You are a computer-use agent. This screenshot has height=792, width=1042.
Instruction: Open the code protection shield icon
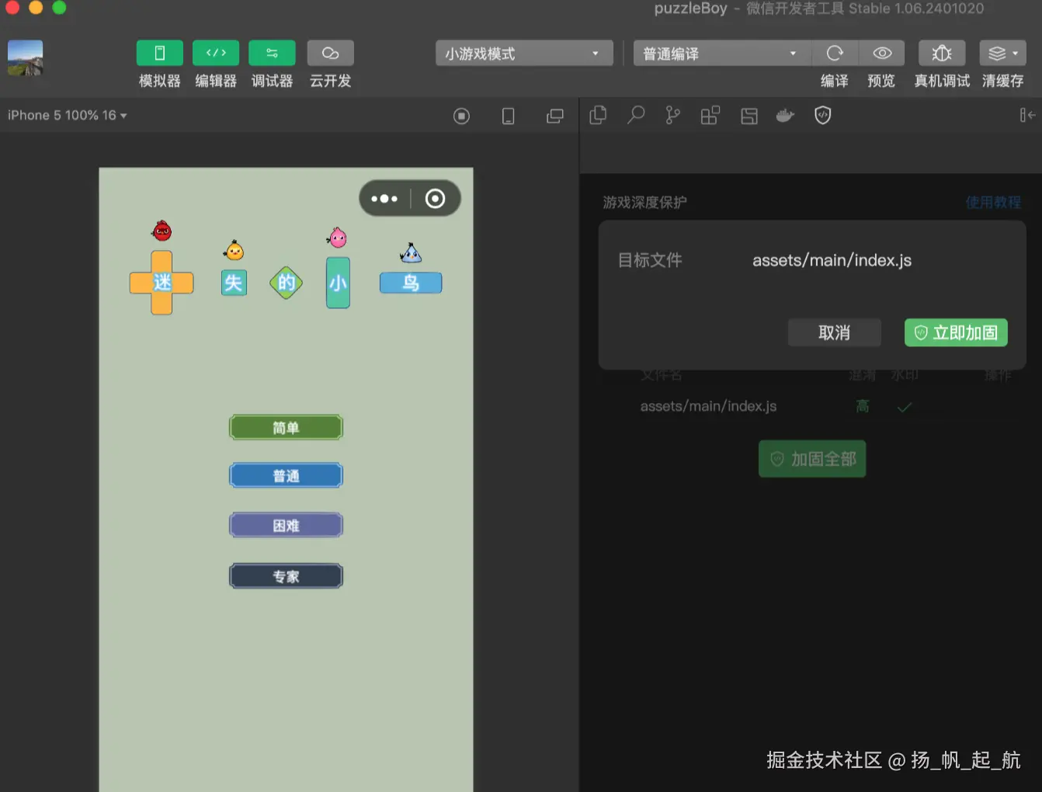pyautogui.click(x=823, y=115)
